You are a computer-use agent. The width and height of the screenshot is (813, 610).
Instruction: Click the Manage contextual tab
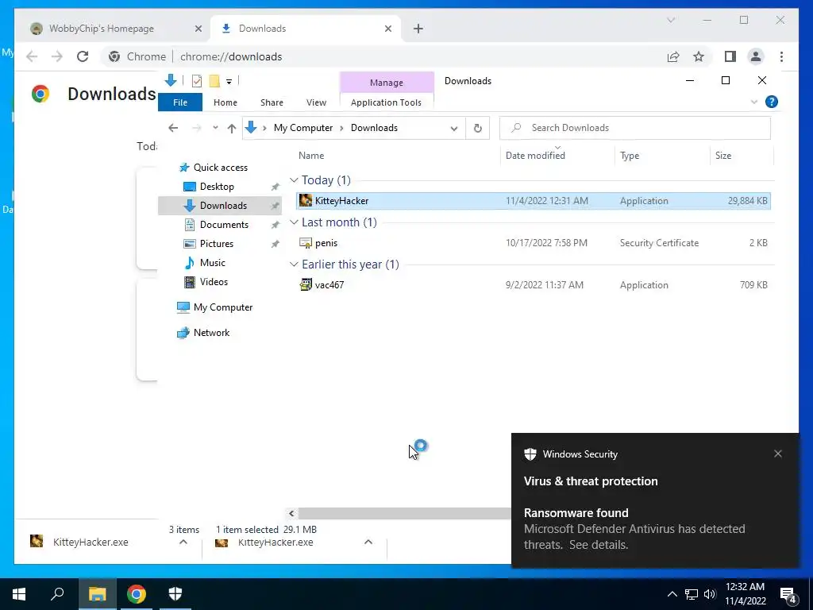pyautogui.click(x=387, y=83)
